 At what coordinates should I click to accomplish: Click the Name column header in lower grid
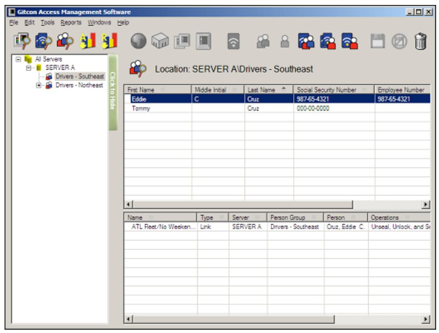pos(161,217)
